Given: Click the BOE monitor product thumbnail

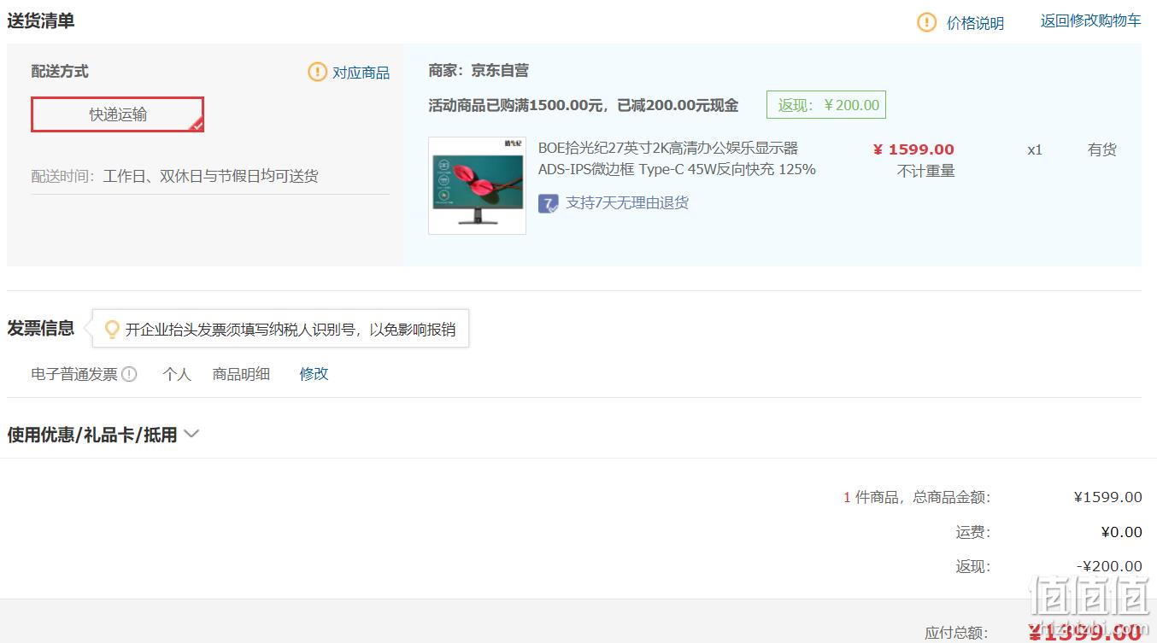Looking at the screenshot, I should pos(477,185).
